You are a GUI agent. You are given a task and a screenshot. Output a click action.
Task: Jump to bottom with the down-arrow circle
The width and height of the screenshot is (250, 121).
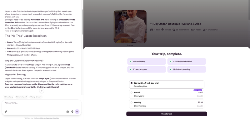tap(42, 91)
